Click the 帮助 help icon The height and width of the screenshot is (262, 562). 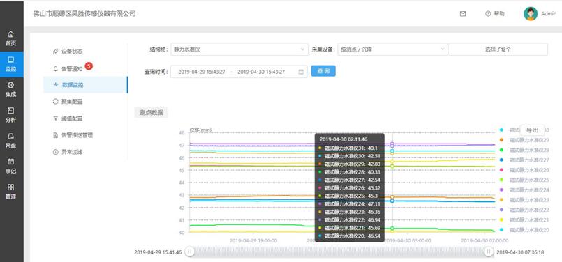488,14
